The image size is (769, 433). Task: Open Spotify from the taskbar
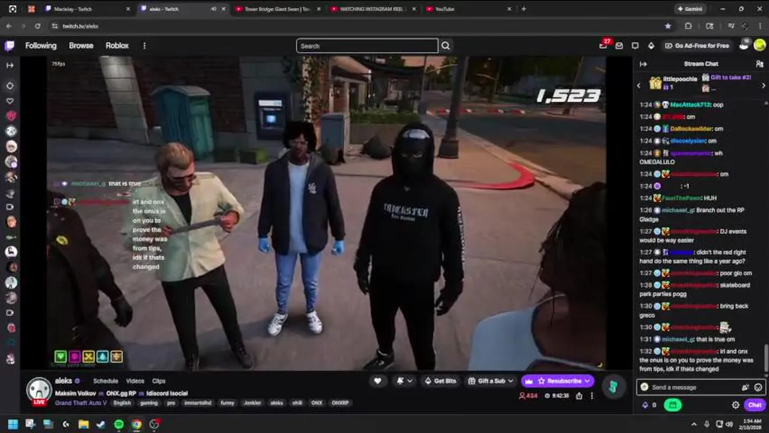(x=119, y=425)
